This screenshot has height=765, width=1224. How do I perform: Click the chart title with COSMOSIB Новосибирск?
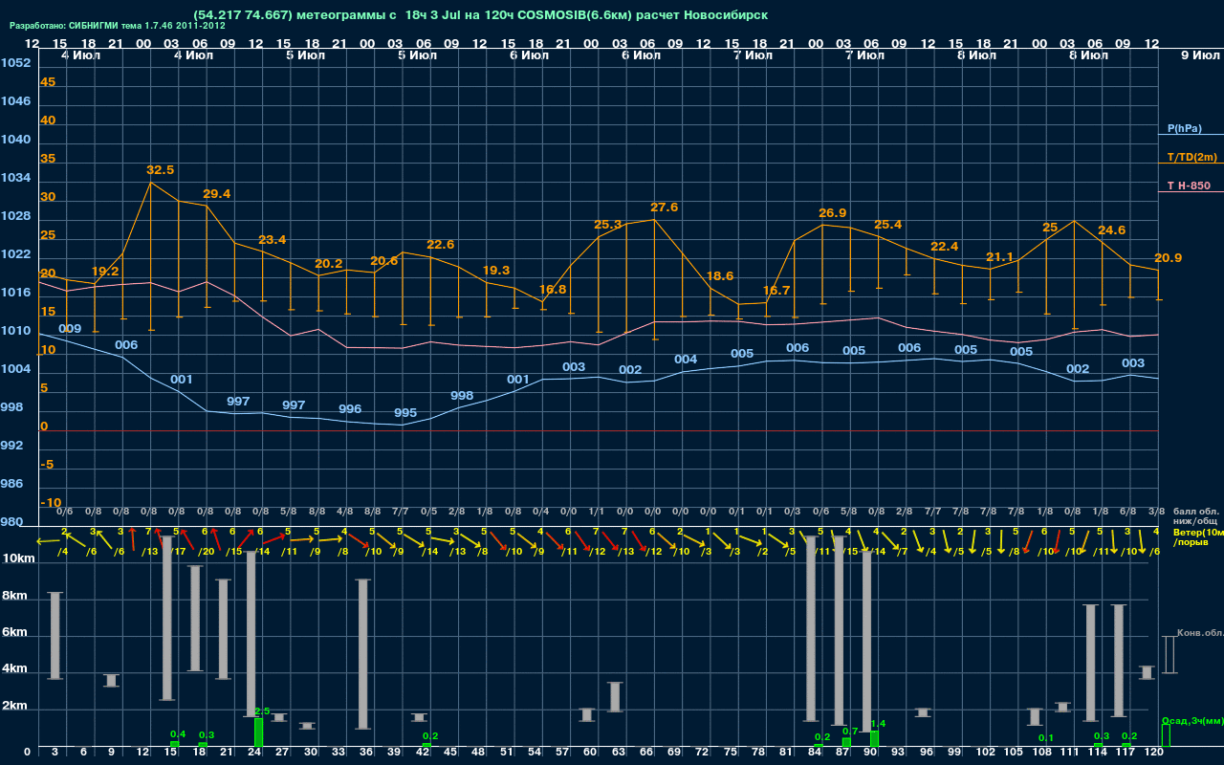pyautogui.click(x=480, y=15)
